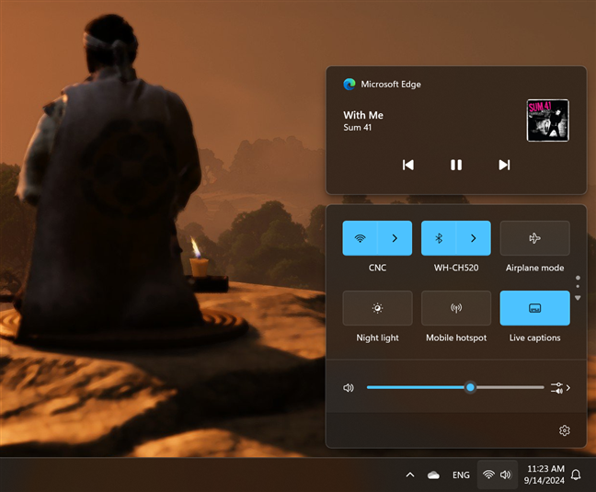Open all settings via gear icon
Viewport: 596px width, 492px height.
(565, 430)
